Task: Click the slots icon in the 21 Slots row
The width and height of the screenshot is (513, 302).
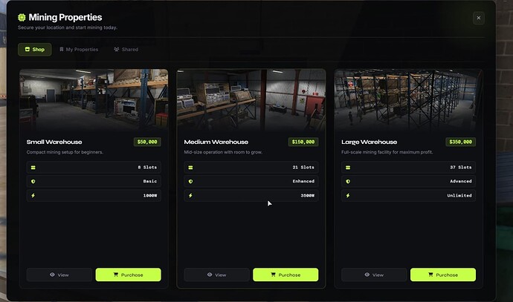Action: coord(190,168)
